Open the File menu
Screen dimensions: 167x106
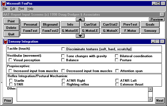tap(5, 9)
